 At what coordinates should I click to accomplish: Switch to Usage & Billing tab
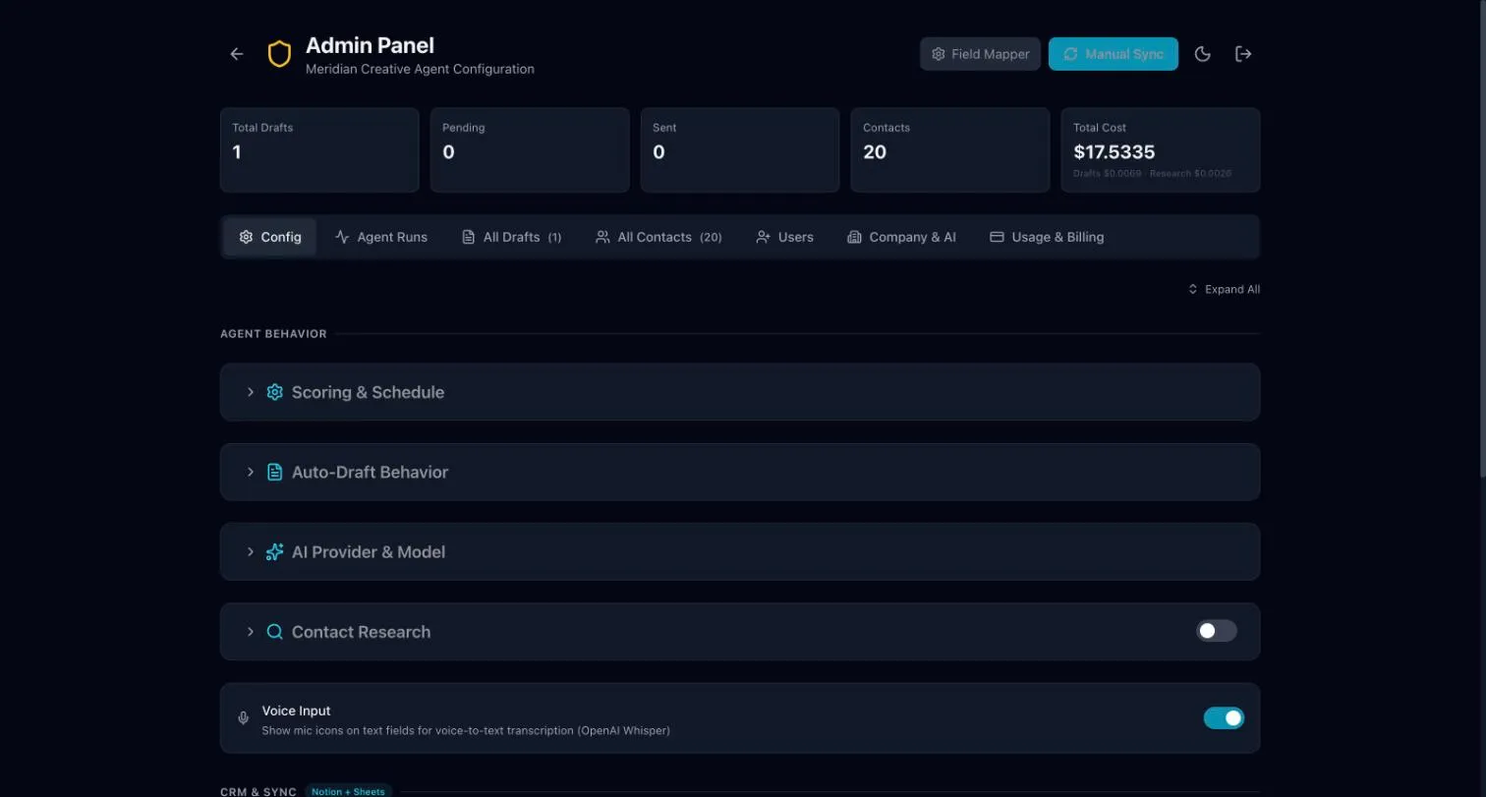(x=1047, y=237)
